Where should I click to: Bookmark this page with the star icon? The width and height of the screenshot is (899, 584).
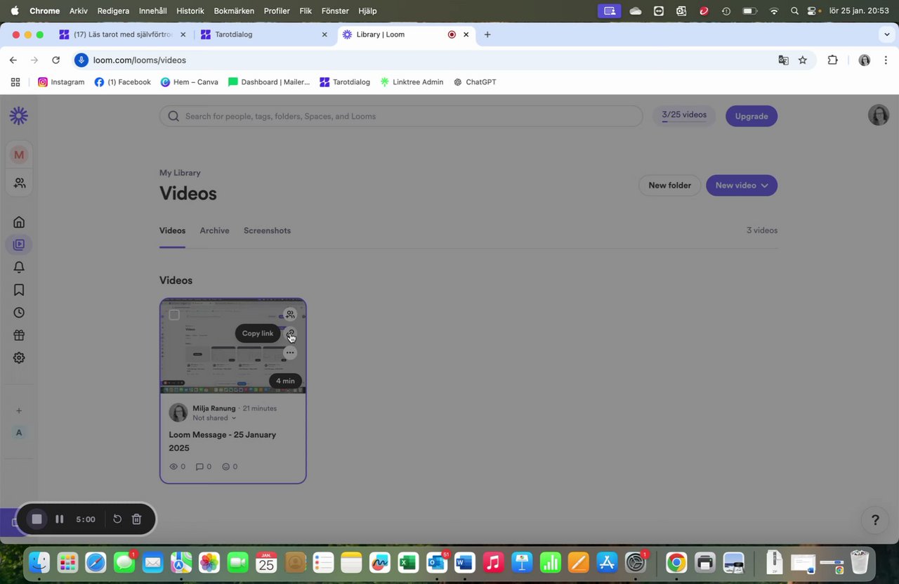coord(803,60)
